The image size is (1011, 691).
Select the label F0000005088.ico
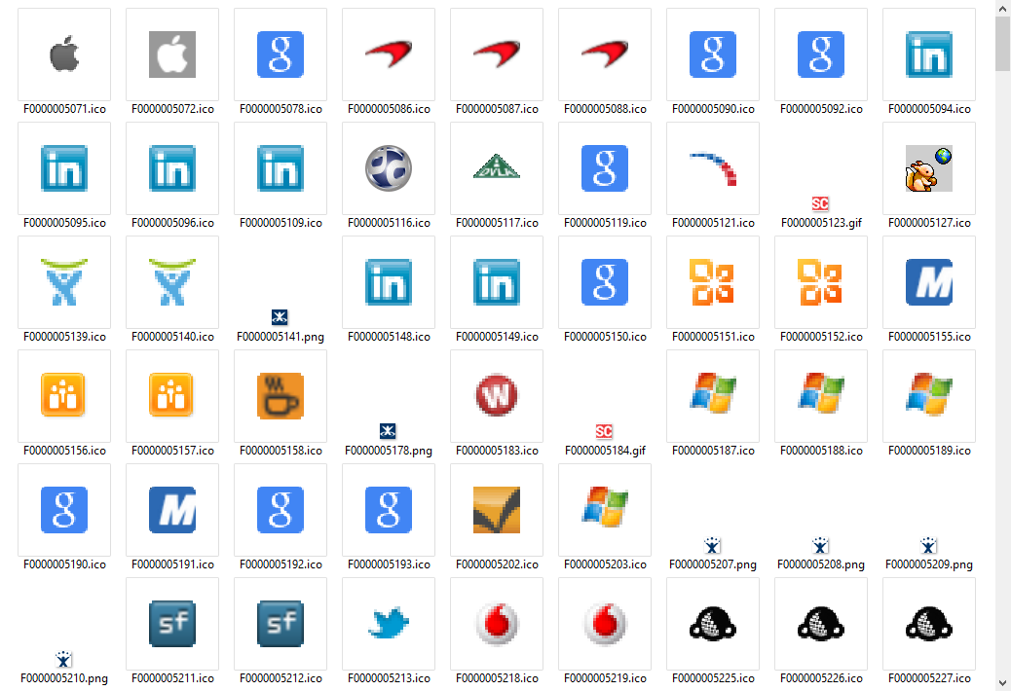pyautogui.click(x=606, y=109)
